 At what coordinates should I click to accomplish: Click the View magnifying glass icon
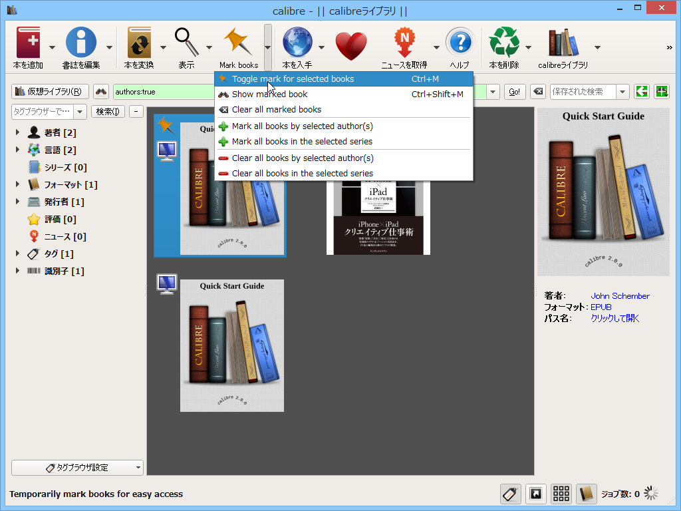[187, 42]
